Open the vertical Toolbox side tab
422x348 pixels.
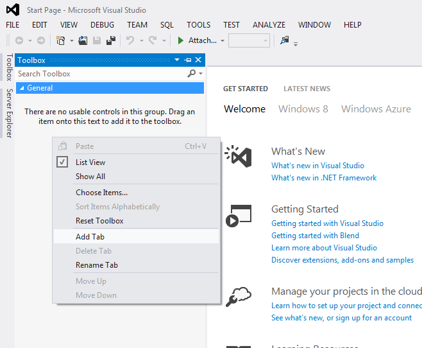pyautogui.click(x=10, y=67)
